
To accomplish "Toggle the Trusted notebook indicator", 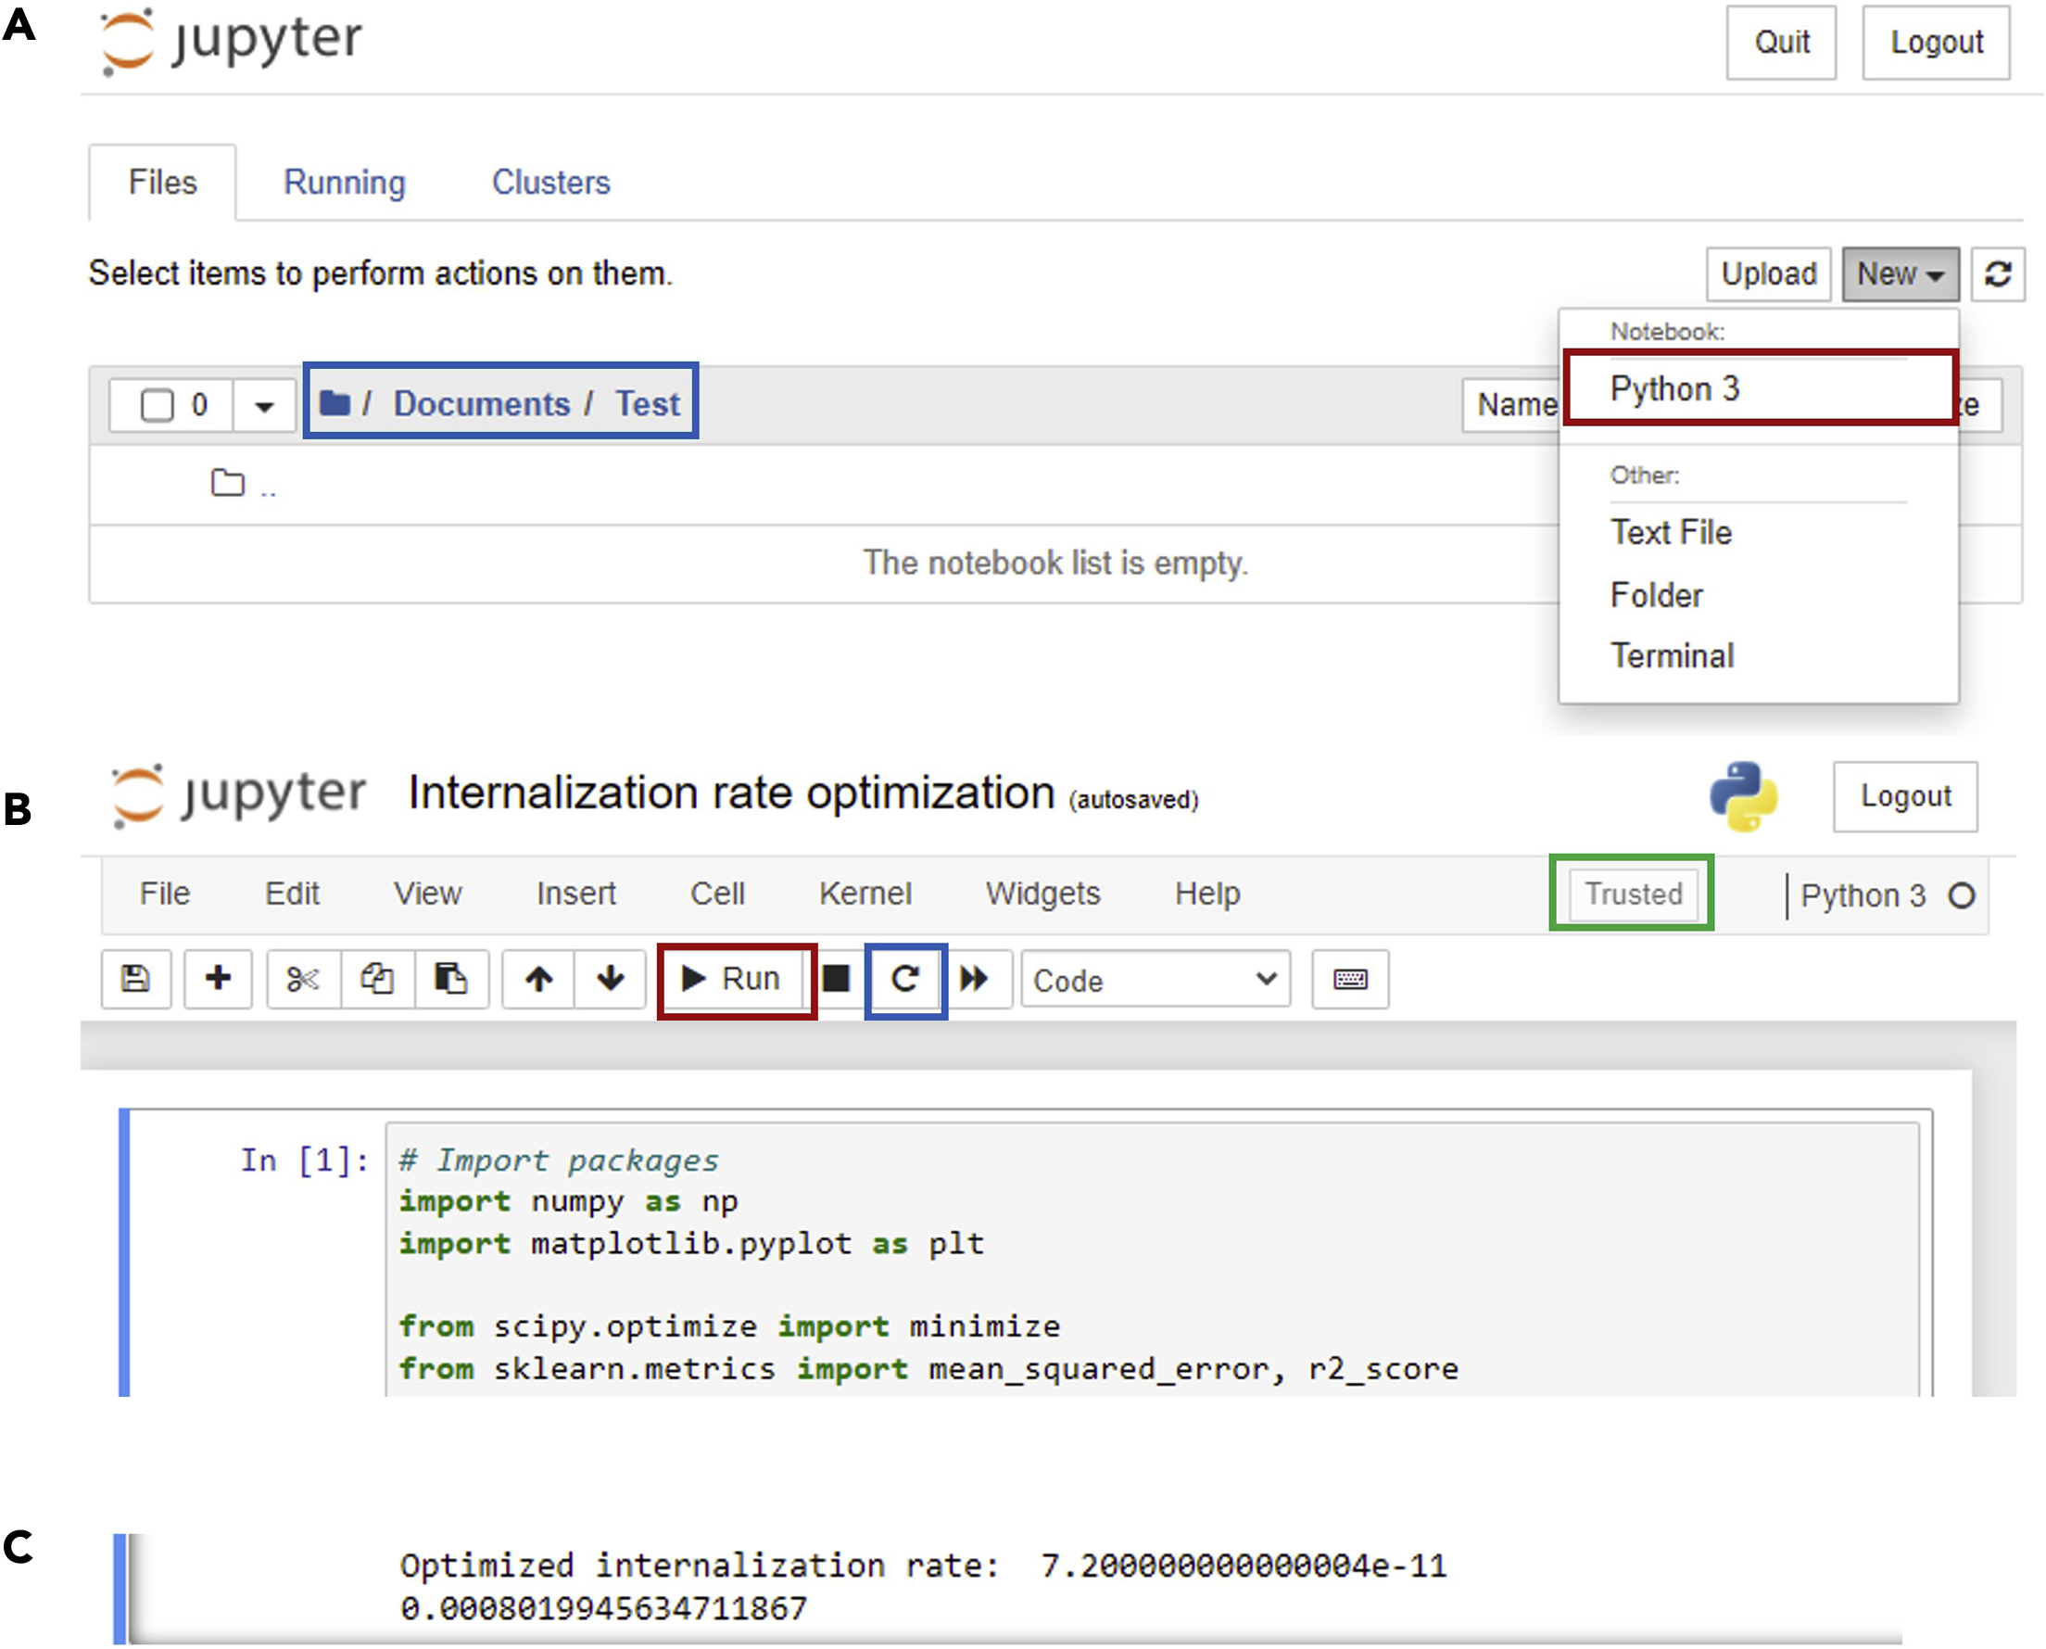I will 1633,894.
